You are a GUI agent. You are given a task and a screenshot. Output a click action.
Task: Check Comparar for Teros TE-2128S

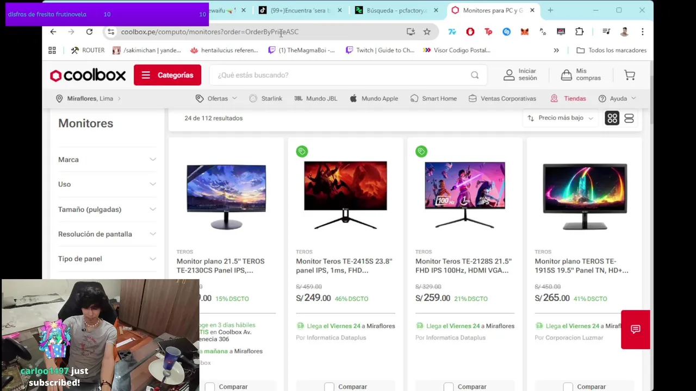coord(448,387)
